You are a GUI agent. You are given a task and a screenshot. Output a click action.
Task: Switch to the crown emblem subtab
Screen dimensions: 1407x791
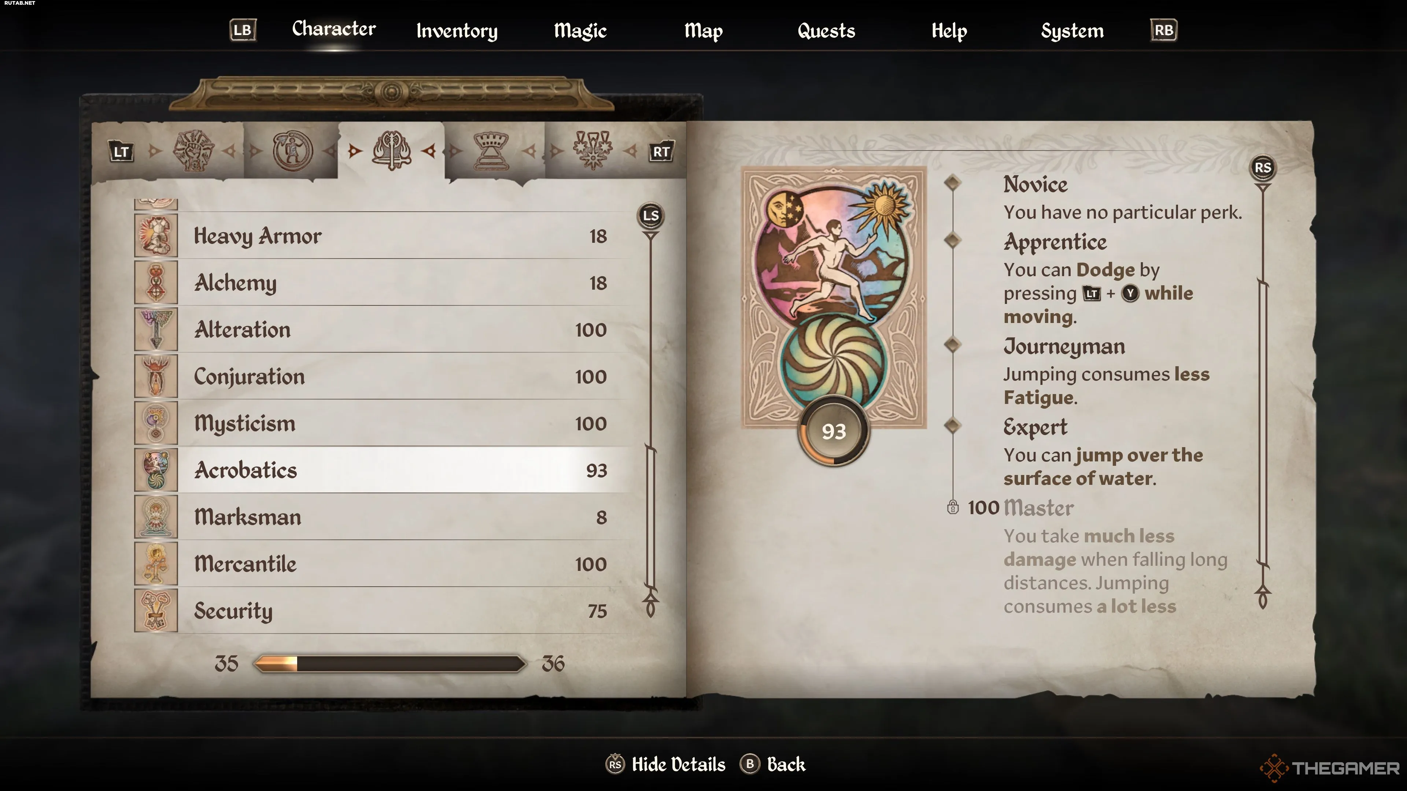point(491,151)
